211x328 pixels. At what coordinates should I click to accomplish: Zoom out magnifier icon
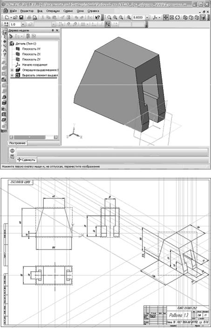[x=121, y=18]
